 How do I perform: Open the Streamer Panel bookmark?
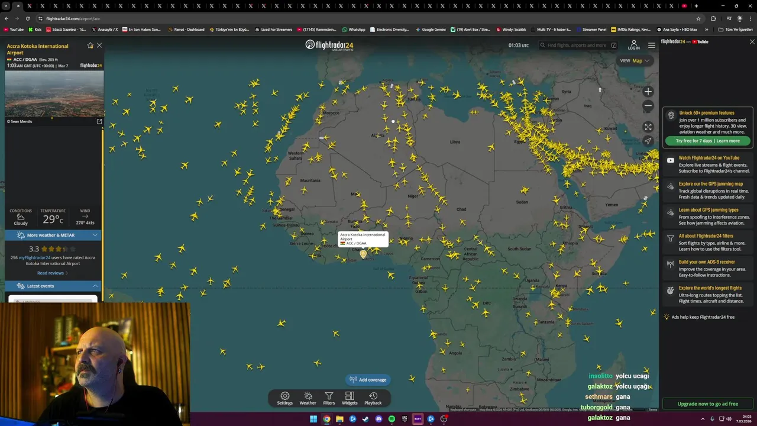591,30
